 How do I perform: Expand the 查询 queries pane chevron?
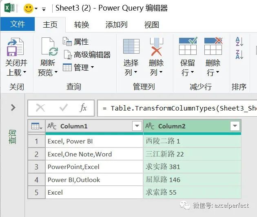pos(13,107)
